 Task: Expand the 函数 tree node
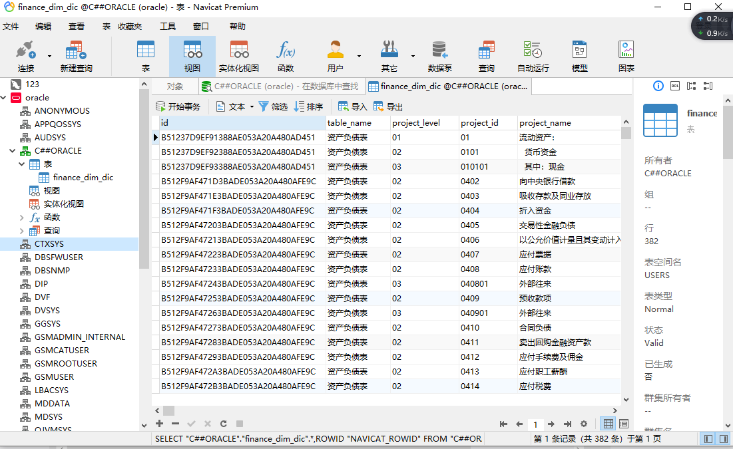tap(22, 218)
